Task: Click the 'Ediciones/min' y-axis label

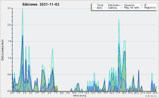Action: point(2,50)
